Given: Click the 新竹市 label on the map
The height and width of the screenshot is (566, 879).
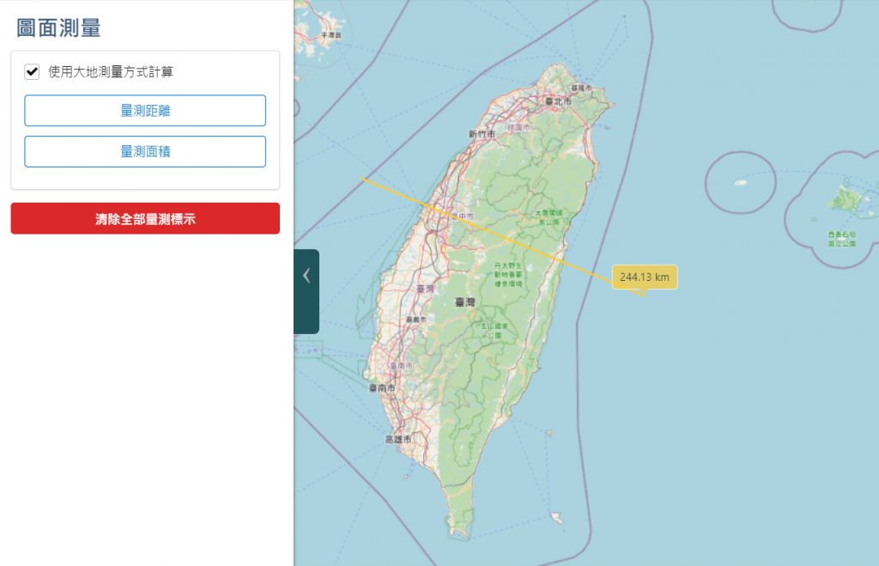Looking at the screenshot, I should 482,134.
